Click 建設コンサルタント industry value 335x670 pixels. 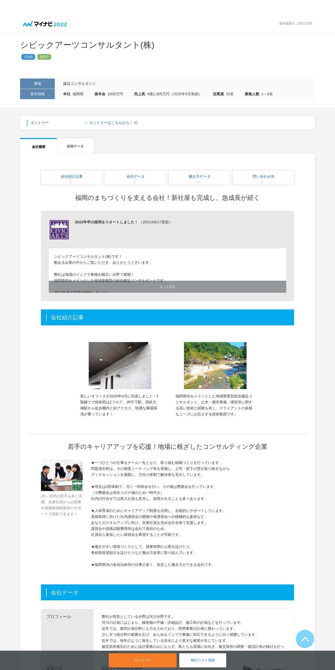pos(79,83)
